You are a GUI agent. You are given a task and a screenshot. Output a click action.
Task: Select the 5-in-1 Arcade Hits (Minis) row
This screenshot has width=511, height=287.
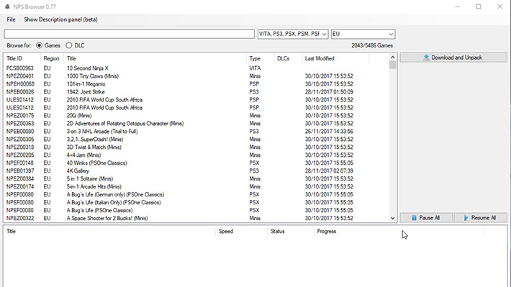(x=196, y=187)
